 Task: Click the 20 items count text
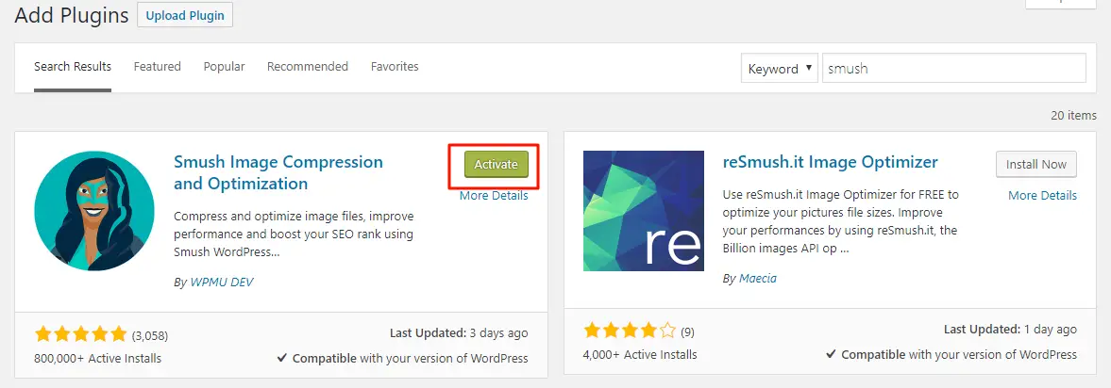pos(1073,115)
